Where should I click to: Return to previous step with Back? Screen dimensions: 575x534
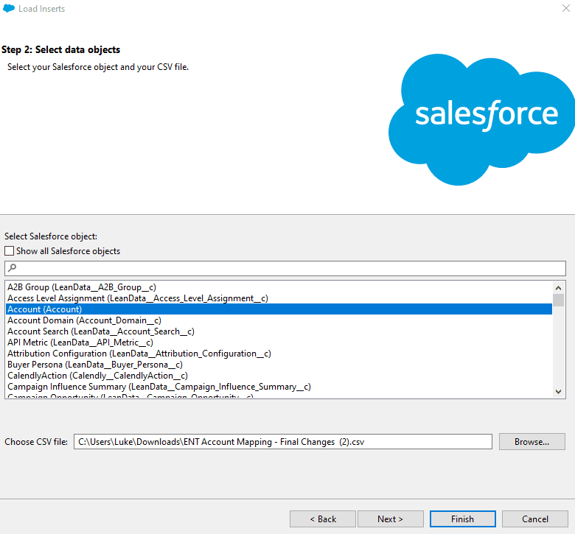coord(323,519)
